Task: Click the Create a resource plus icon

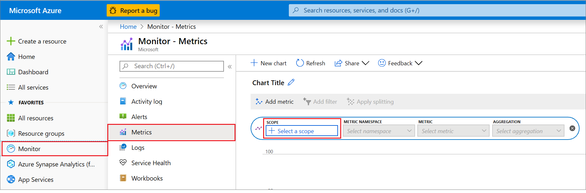Action: [11, 41]
